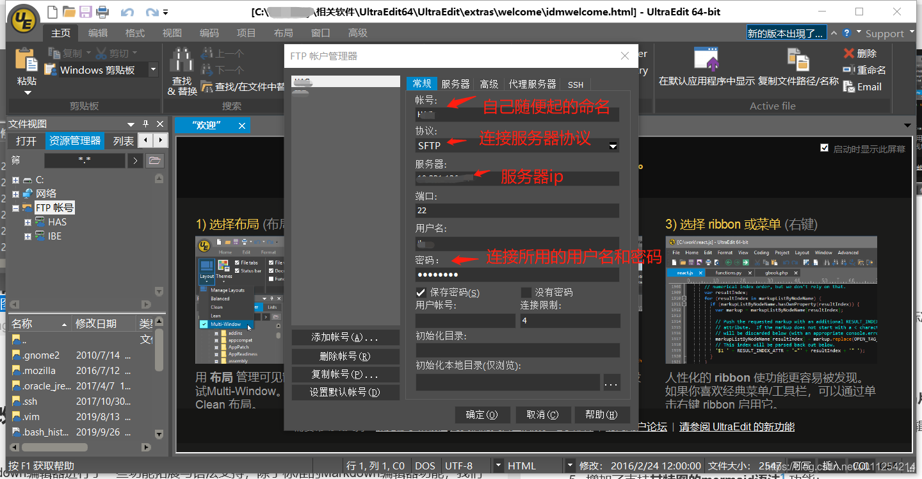
Task: Collapse the FTP 帐号 tree node
Action: tap(15, 208)
